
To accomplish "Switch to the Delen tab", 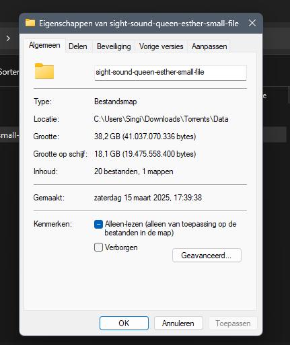I will click(x=78, y=46).
